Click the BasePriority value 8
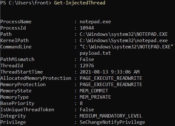Viewport: 175px width, 126px height. [81, 103]
